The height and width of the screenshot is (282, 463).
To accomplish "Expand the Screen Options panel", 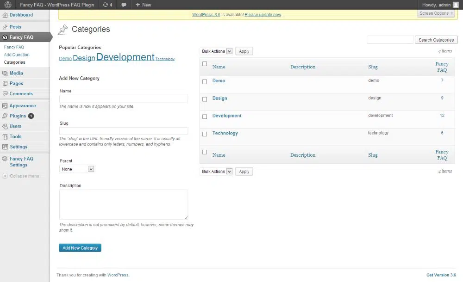I will [436, 13].
